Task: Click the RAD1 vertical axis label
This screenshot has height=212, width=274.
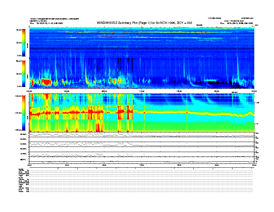Action: tap(27, 76)
